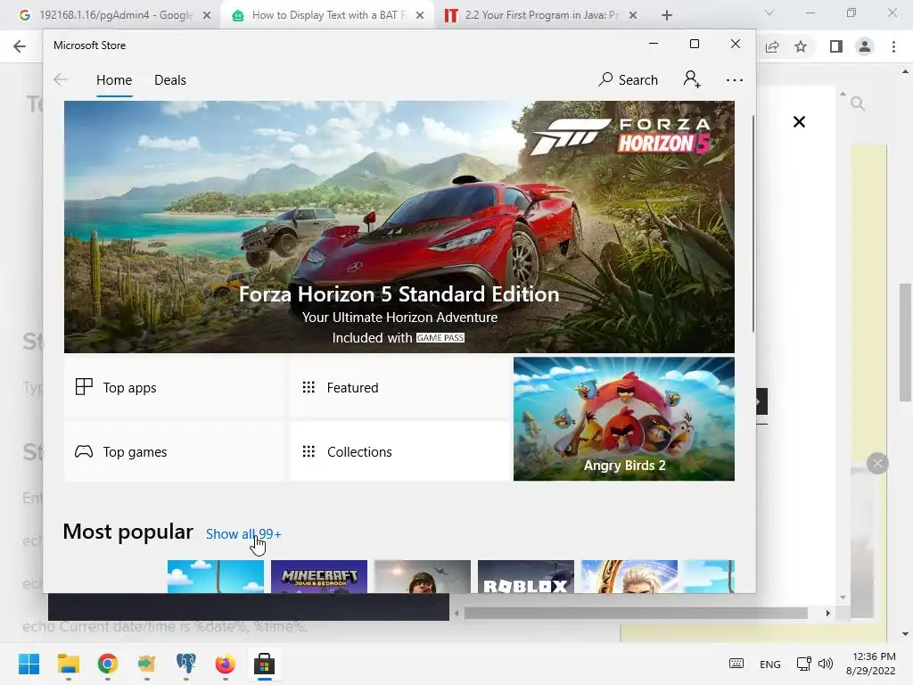This screenshot has height=685, width=913.
Task: Open Firefox from the taskbar
Action: click(x=226, y=664)
